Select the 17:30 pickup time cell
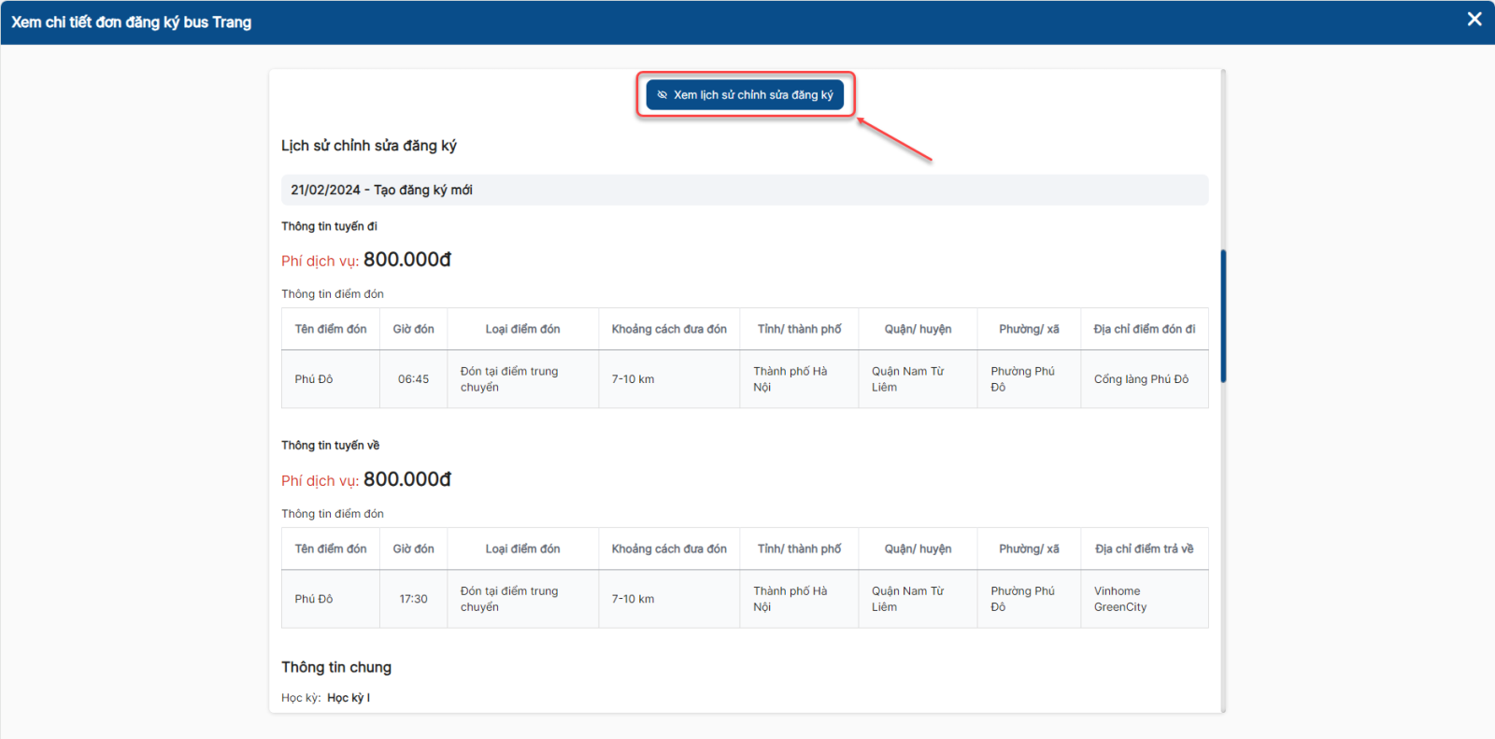1495x739 pixels. [413, 599]
